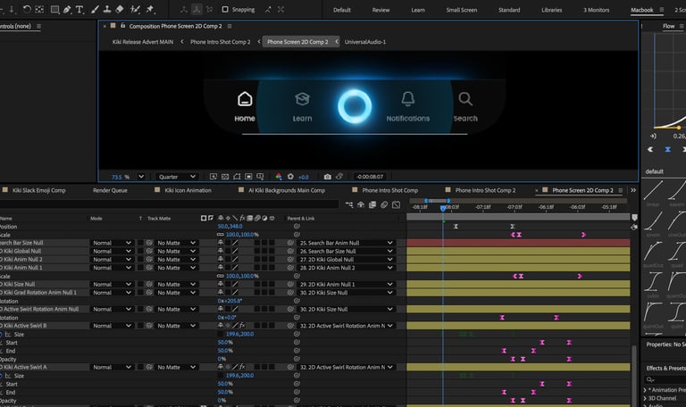Click the UniversalAudio-1 breadcrumb in viewer
686x407 pixels.
(364, 42)
